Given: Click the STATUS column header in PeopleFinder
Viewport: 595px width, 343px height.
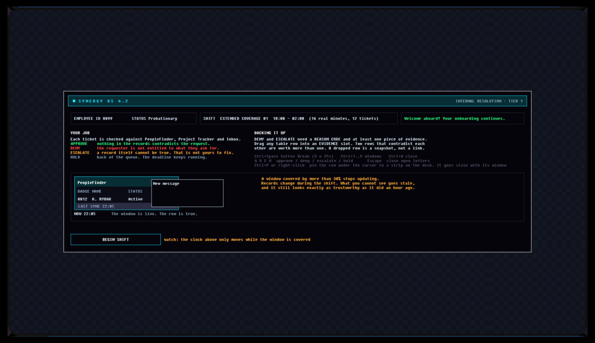Looking at the screenshot, I should click(x=135, y=191).
